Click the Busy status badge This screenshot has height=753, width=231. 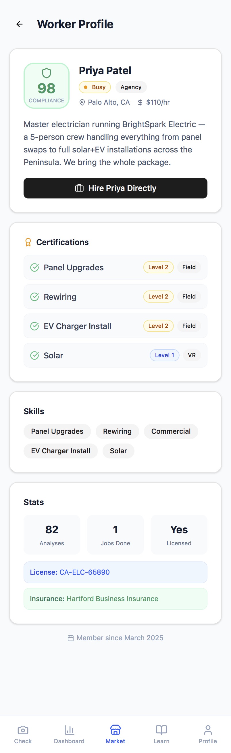pyautogui.click(x=95, y=87)
